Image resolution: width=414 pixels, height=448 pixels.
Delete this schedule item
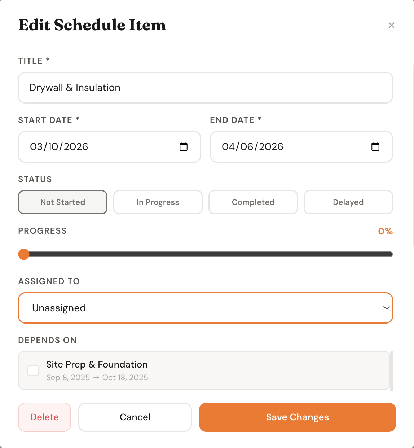tap(44, 417)
